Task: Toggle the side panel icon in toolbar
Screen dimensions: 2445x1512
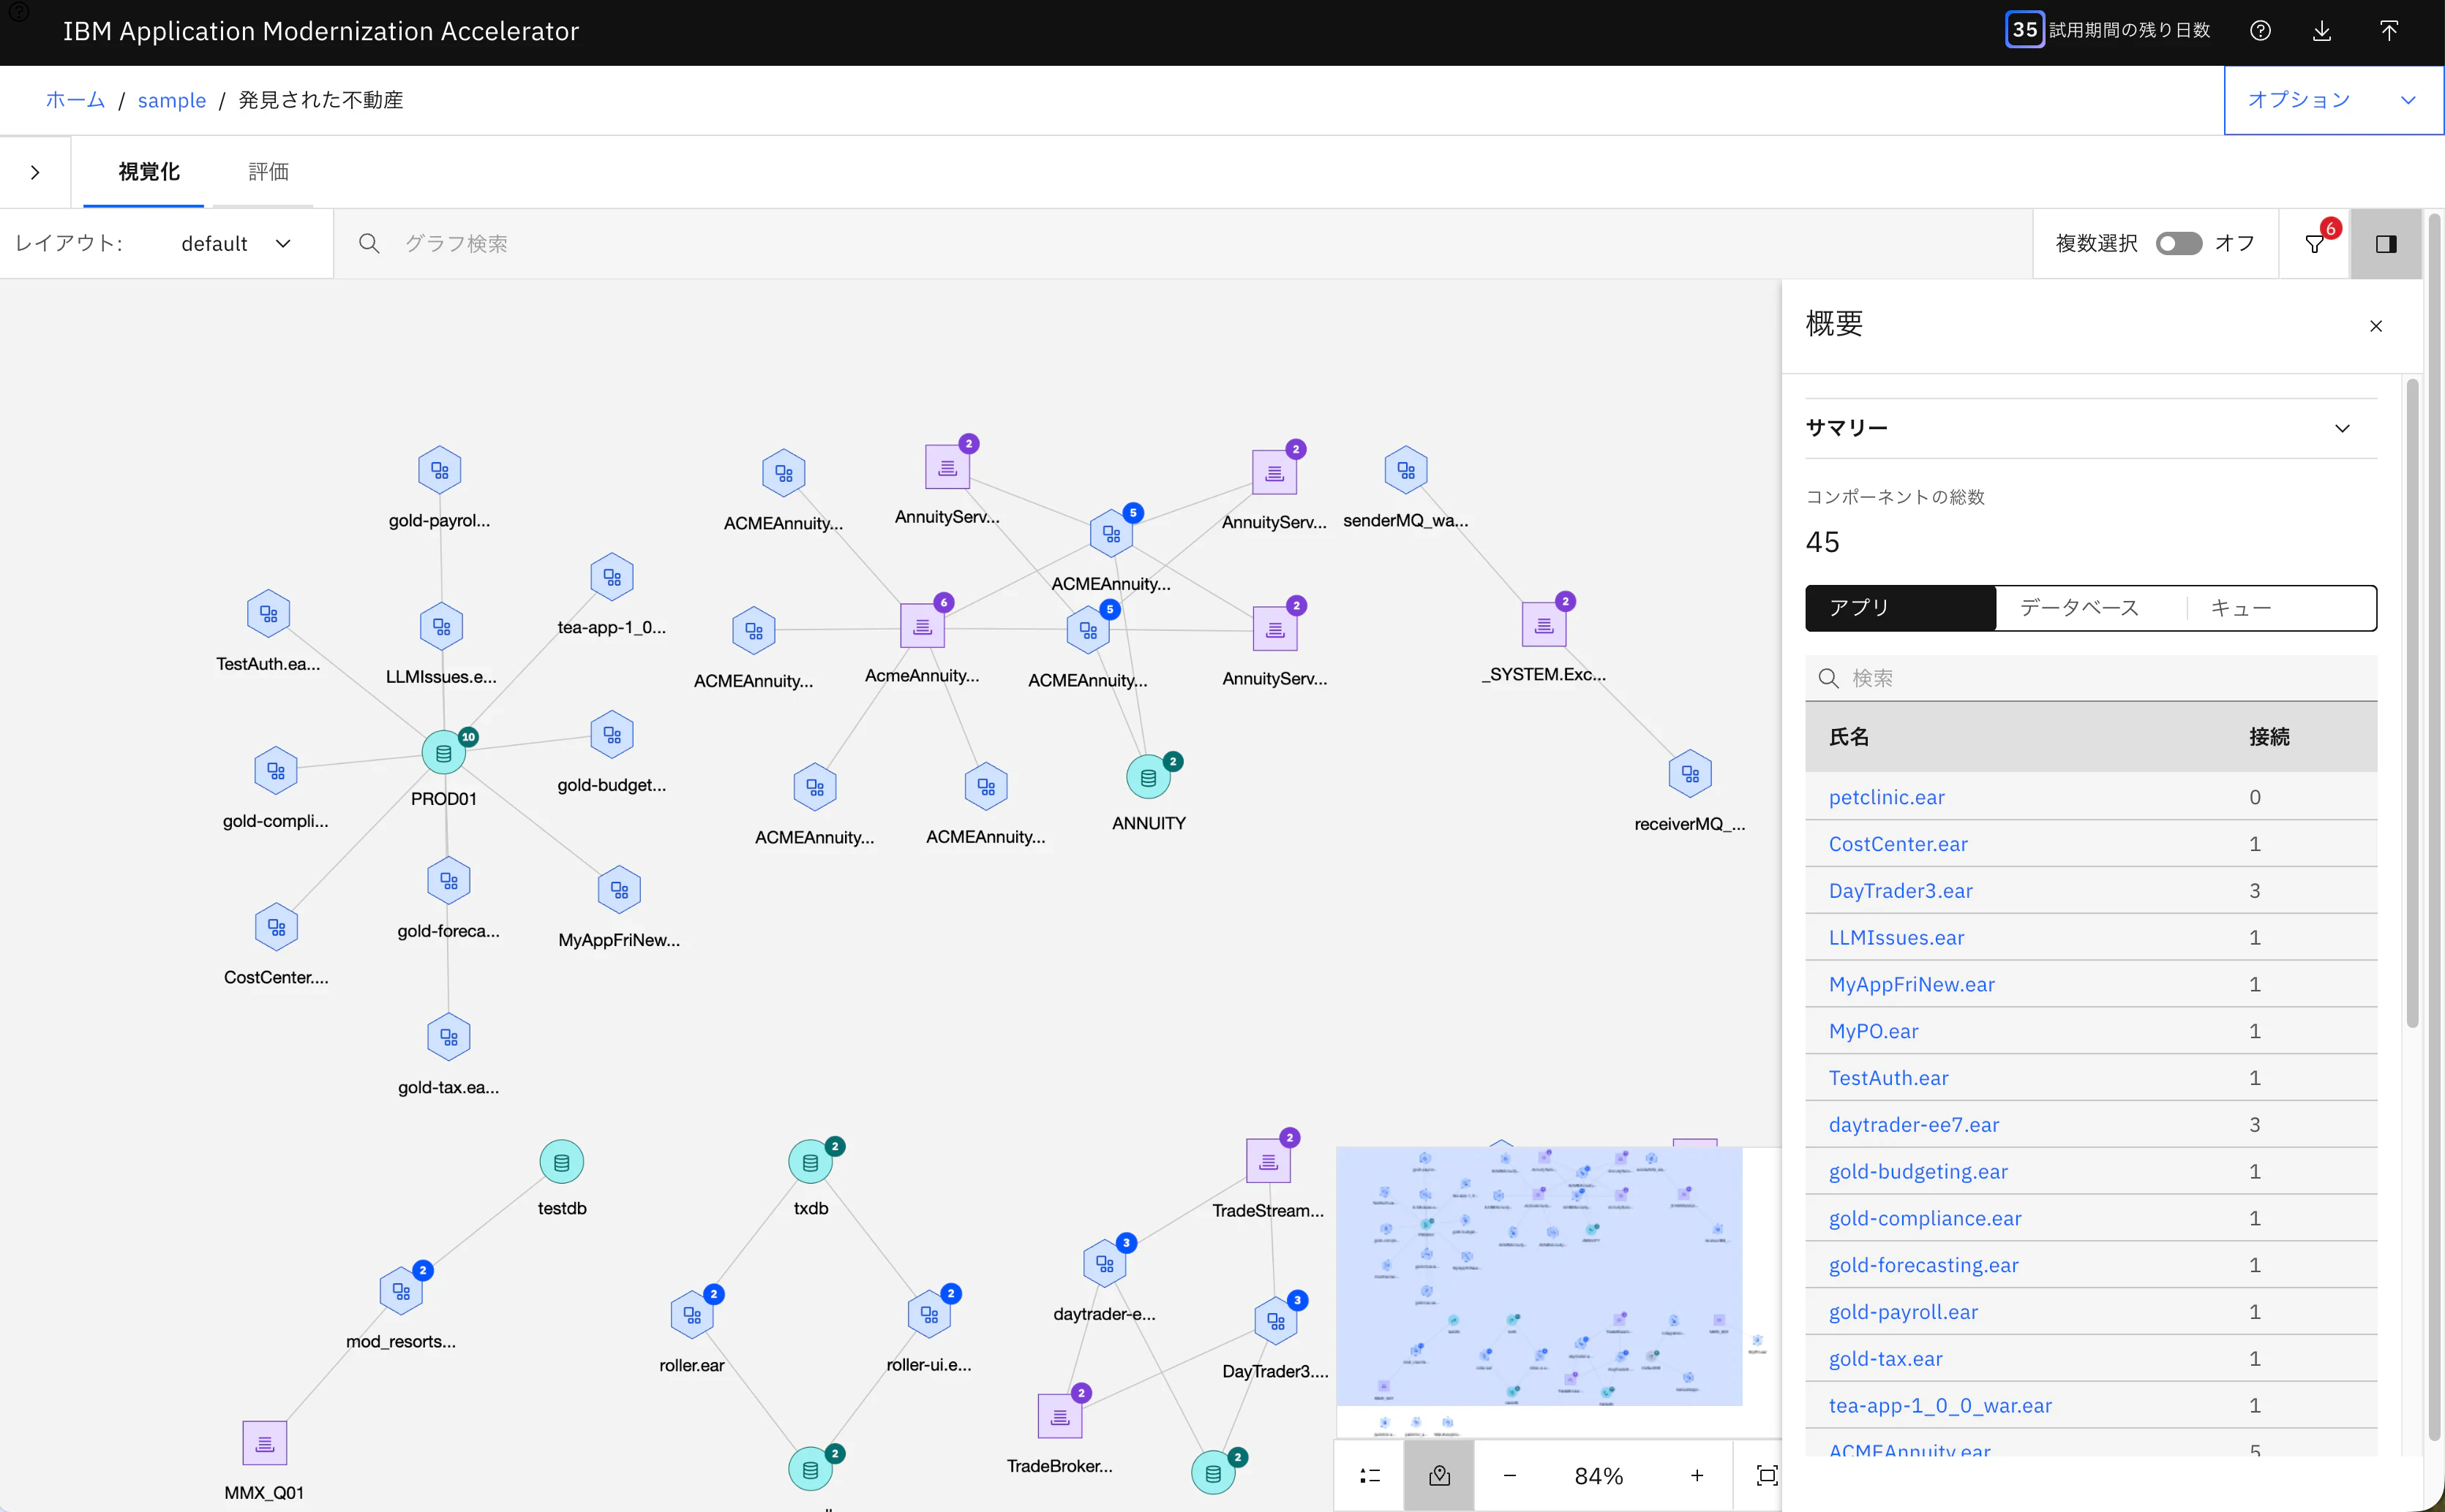Action: tap(2386, 243)
